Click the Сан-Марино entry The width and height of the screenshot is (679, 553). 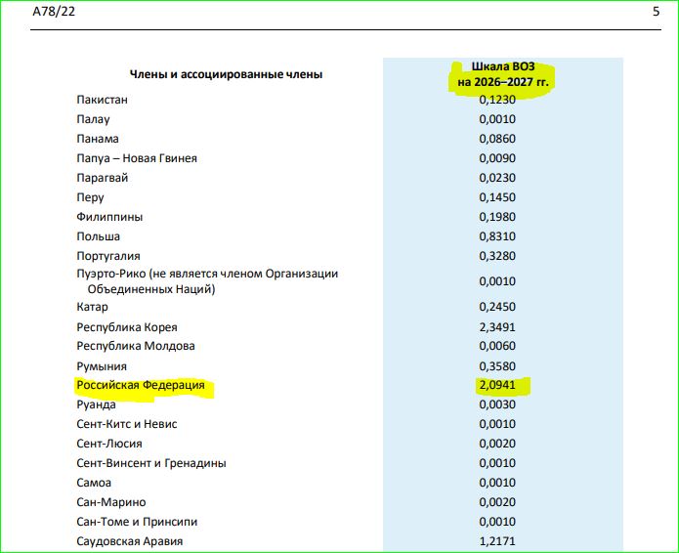(x=110, y=502)
